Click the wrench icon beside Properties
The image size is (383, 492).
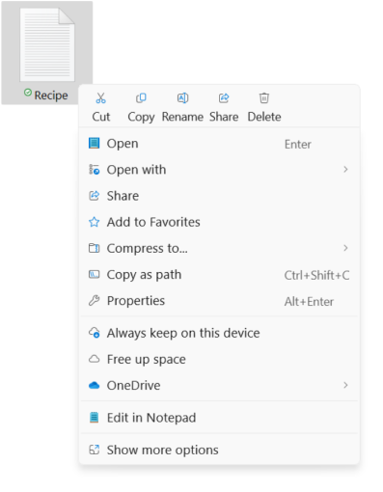coord(94,300)
